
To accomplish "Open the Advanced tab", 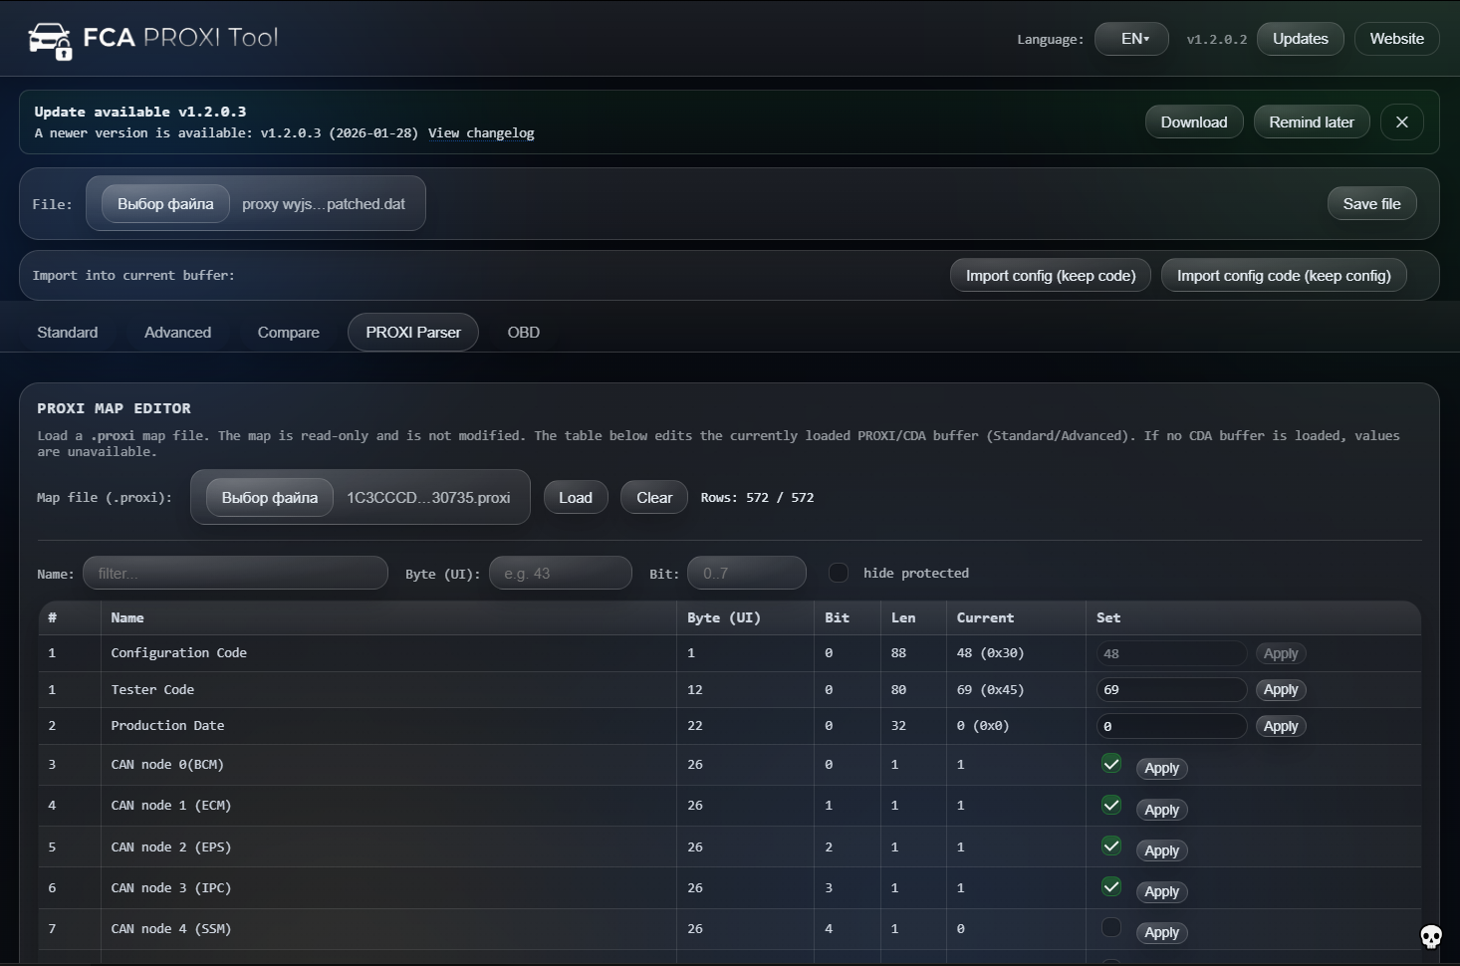I will pyautogui.click(x=177, y=332).
